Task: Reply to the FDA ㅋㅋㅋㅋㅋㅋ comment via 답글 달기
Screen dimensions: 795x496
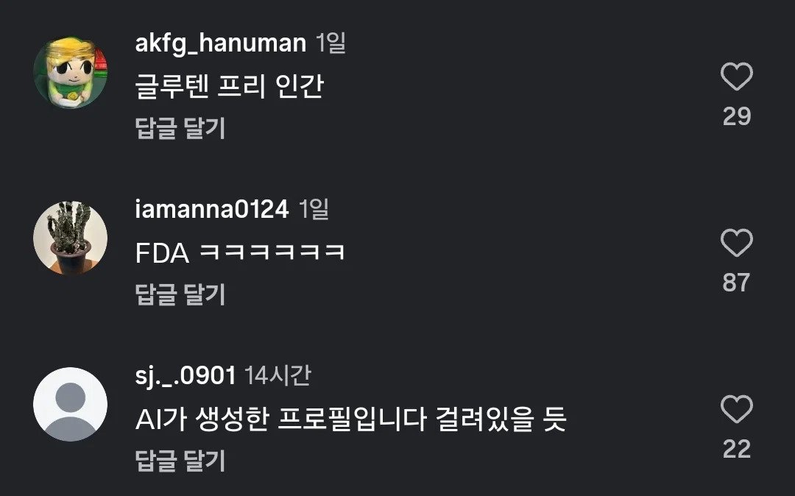Action: pos(180,294)
